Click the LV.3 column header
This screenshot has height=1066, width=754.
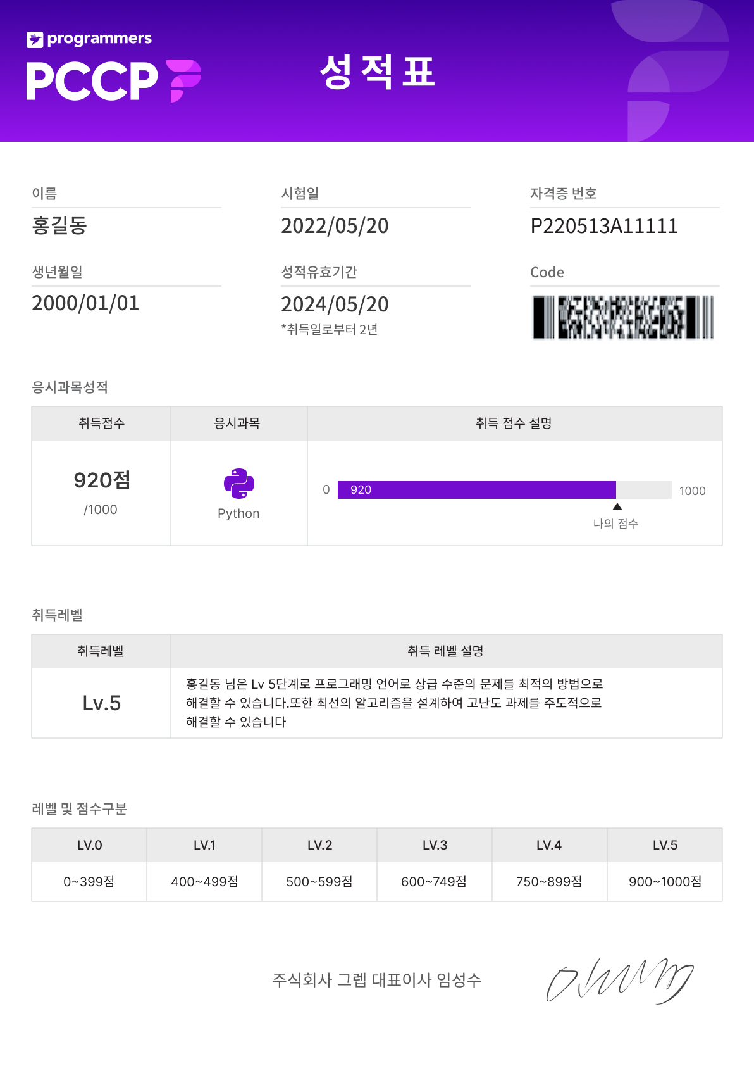point(435,845)
